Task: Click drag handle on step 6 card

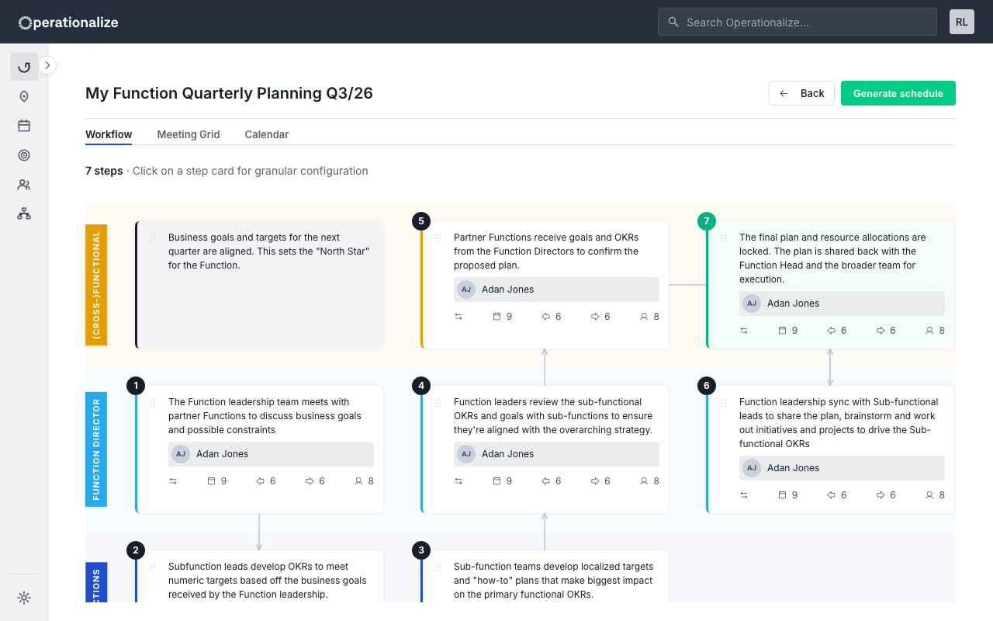Action: [x=724, y=403]
